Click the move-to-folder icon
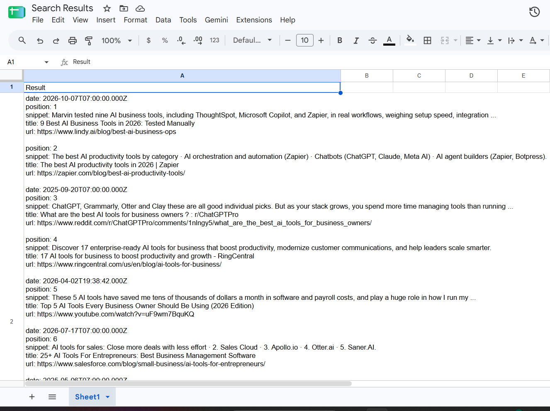550x411 pixels. pos(124,8)
